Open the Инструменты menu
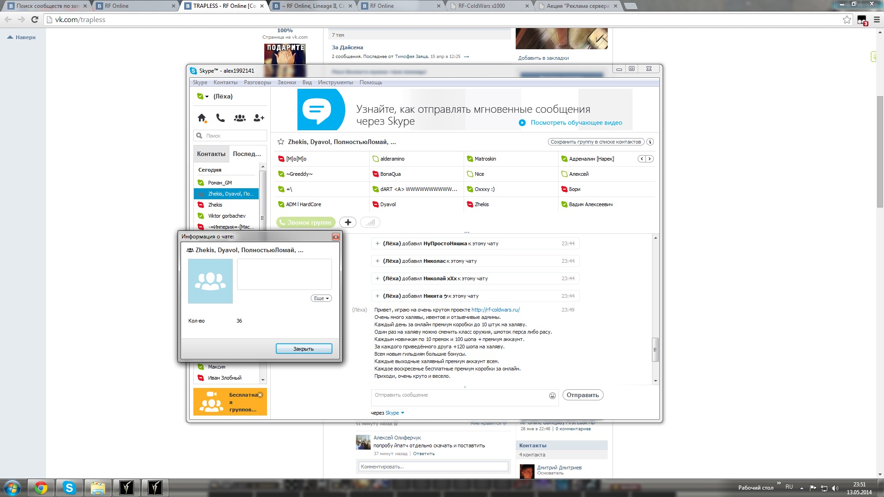 pyautogui.click(x=335, y=82)
